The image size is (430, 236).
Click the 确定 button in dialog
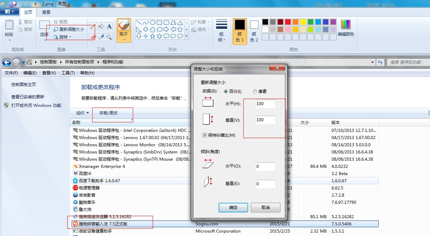point(233,208)
